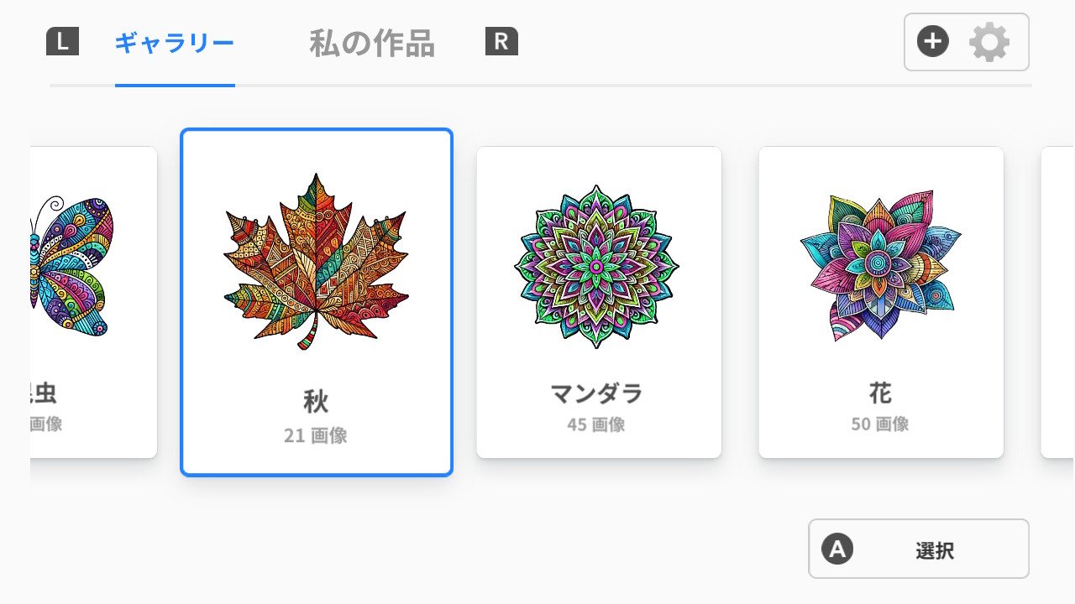Click the 50 画像 count under 花
The width and height of the screenshot is (1075, 604).
[881, 424]
